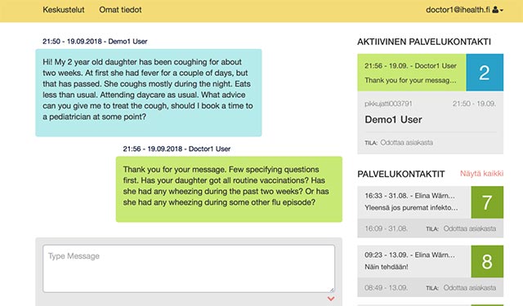The image size is (523, 306).
Task: Click the user profile icon in header
Action: tap(495, 10)
